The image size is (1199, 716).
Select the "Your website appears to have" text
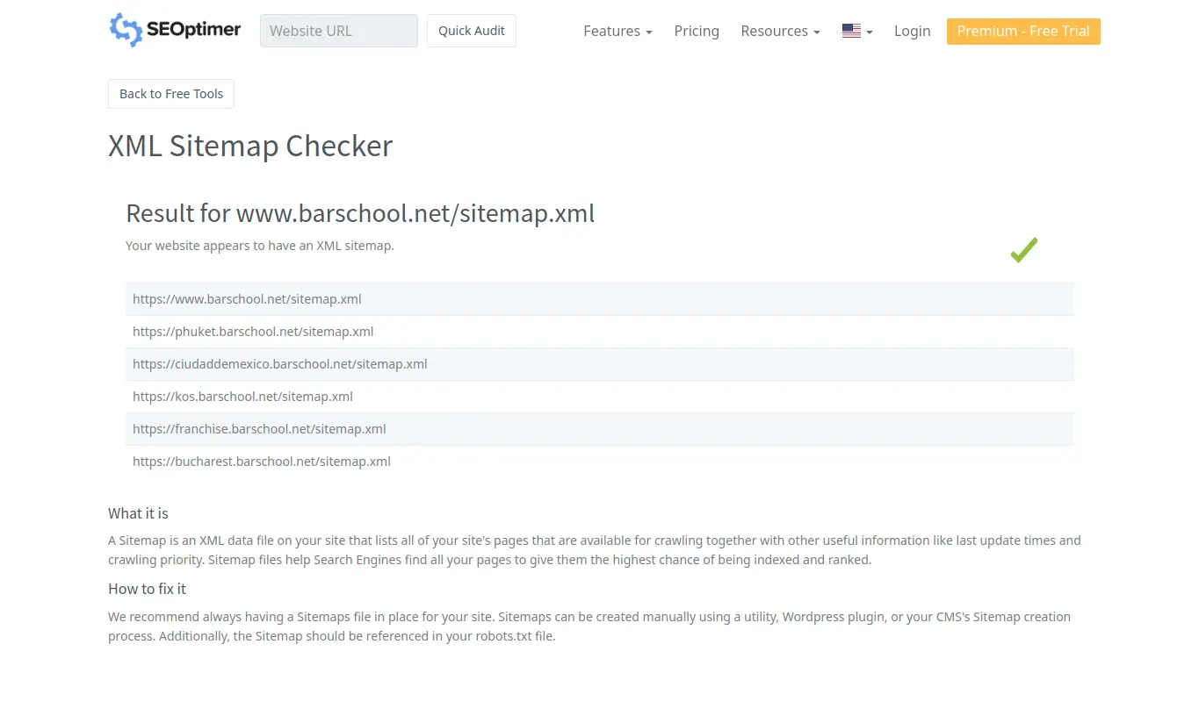coord(260,246)
